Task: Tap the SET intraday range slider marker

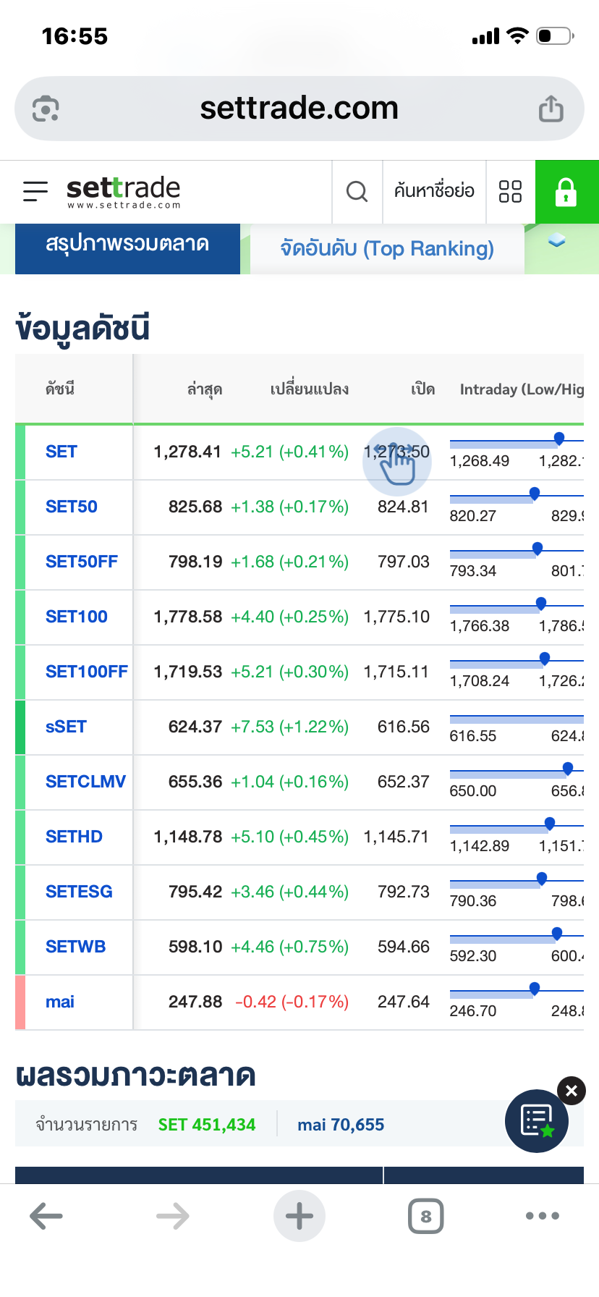Action: (x=558, y=438)
